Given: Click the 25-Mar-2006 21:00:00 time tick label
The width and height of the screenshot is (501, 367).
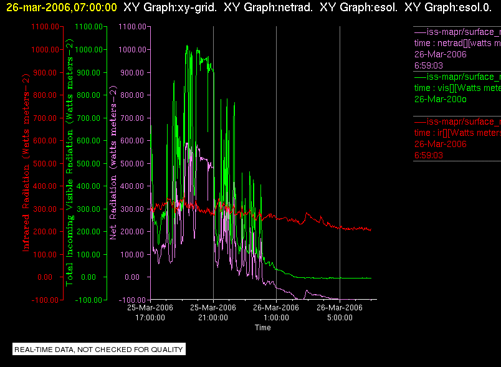Looking at the screenshot, I should click(x=213, y=312).
